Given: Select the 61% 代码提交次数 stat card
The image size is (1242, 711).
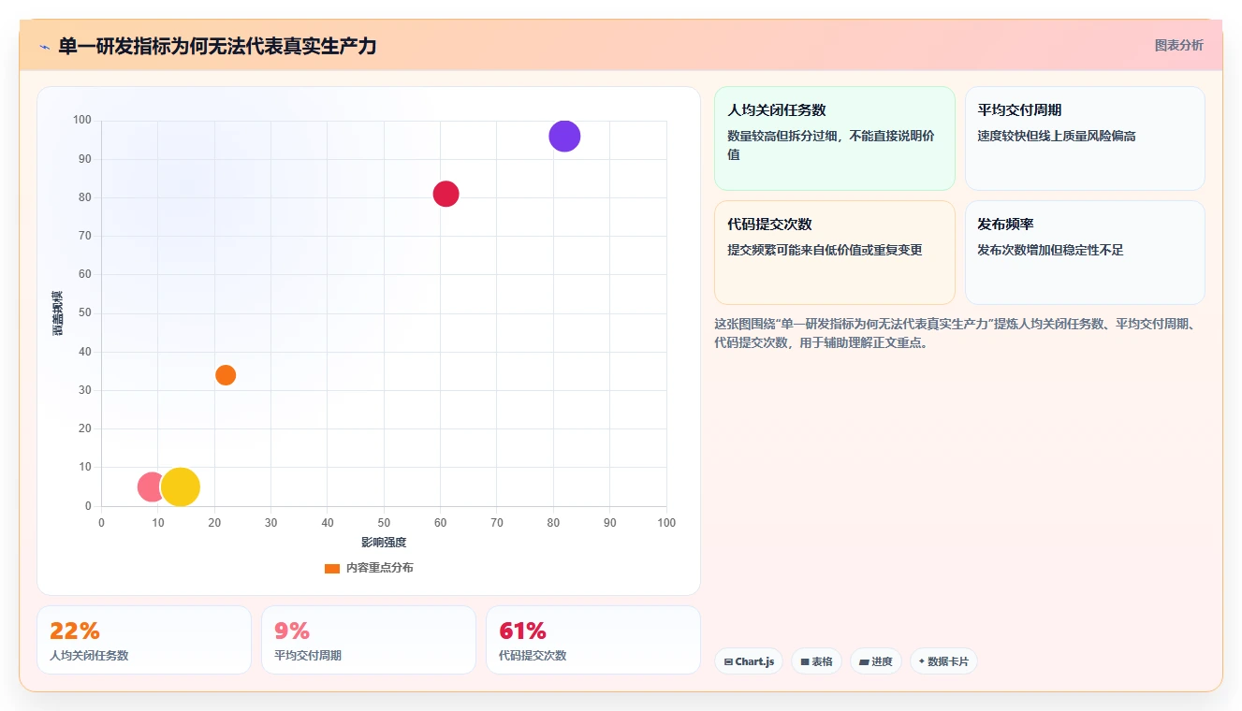Looking at the screenshot, I should click(593, 640).
